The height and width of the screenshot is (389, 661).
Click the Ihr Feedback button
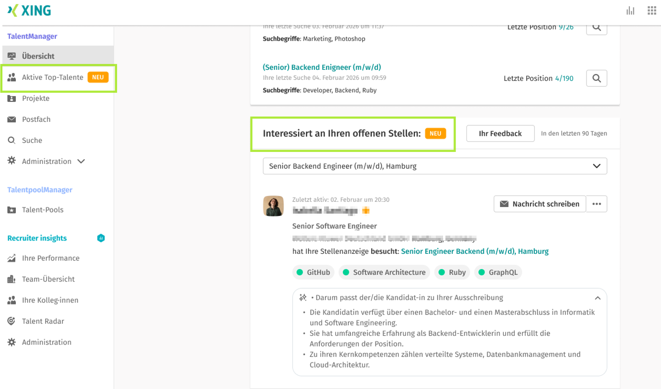(x=500, y=133)
